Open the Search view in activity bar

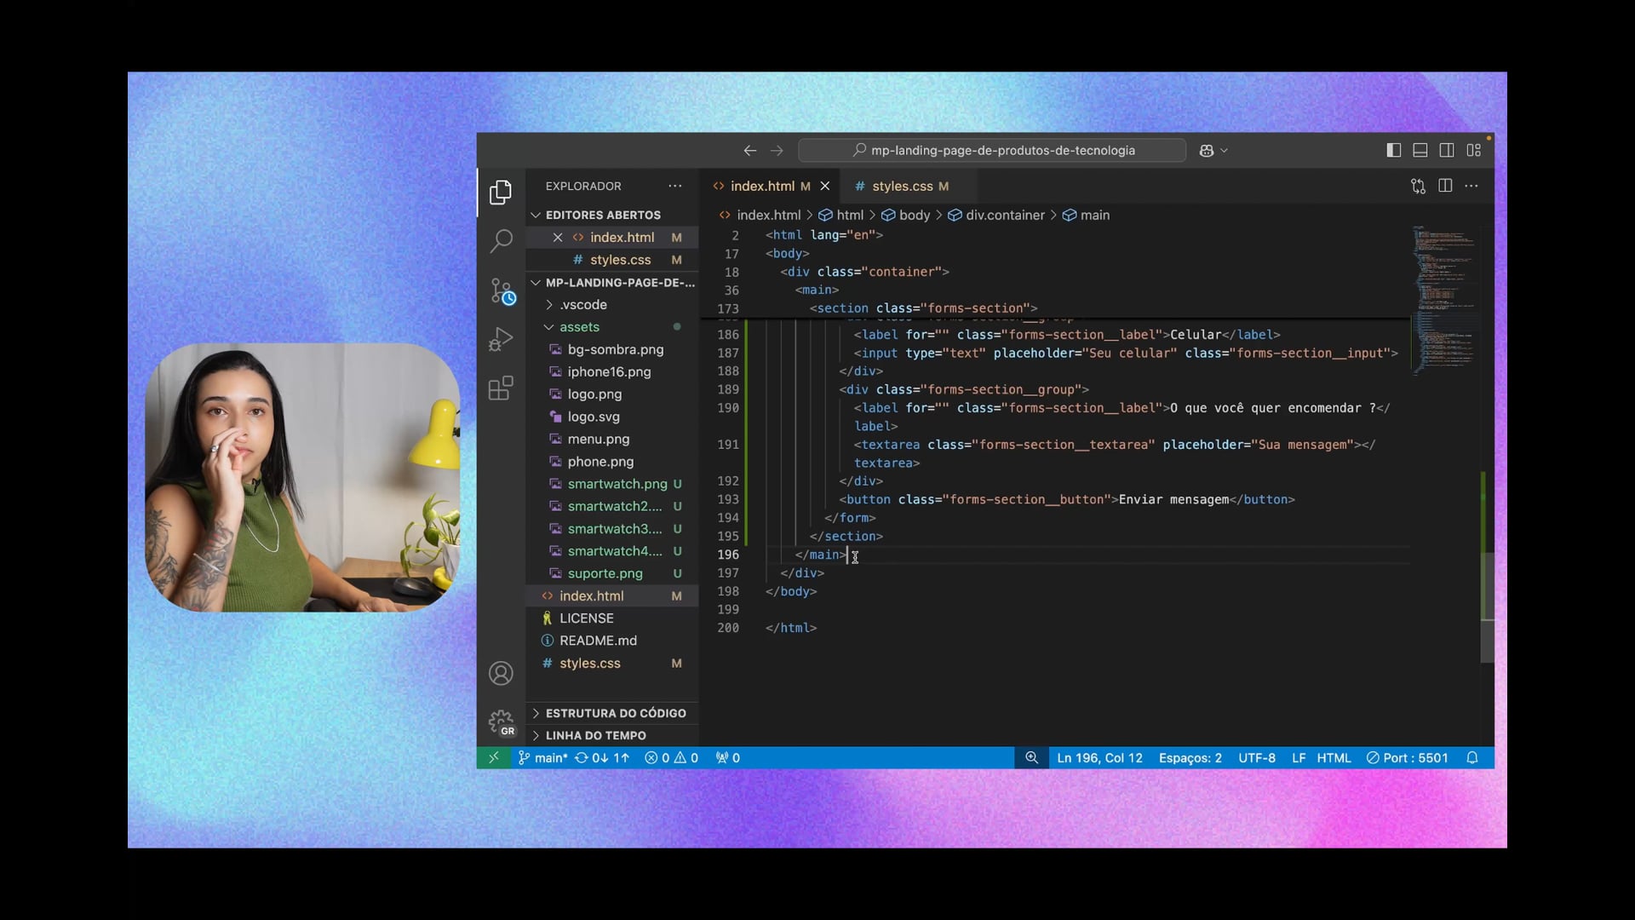(501, 241)
